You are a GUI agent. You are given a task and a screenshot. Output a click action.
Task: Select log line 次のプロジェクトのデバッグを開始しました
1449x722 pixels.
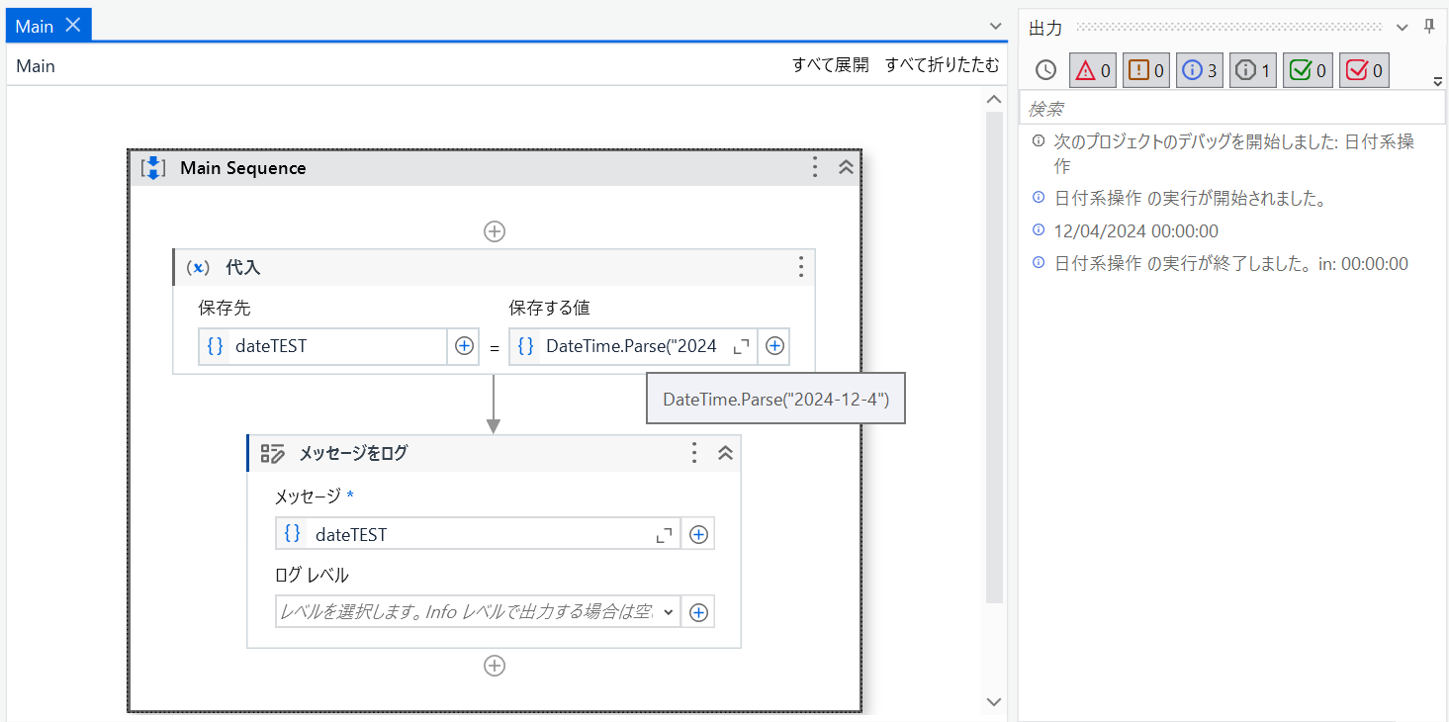tap(1232, 153)
